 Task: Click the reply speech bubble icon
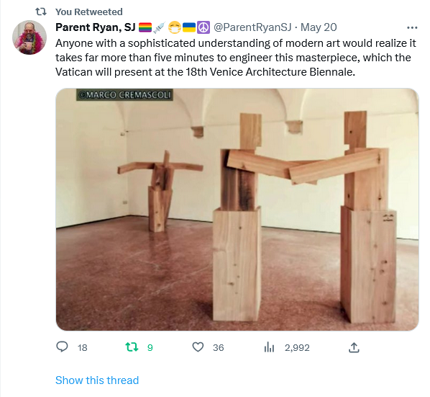(62, 347)
